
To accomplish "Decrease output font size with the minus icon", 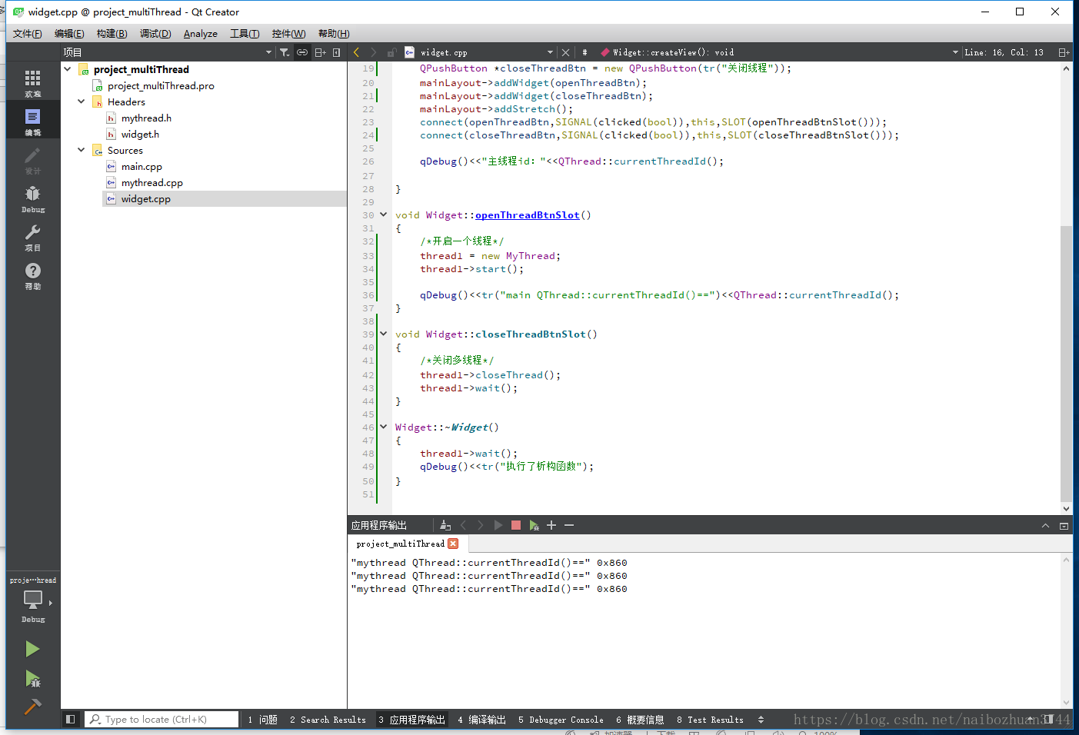I will click(x=569, y=525).
